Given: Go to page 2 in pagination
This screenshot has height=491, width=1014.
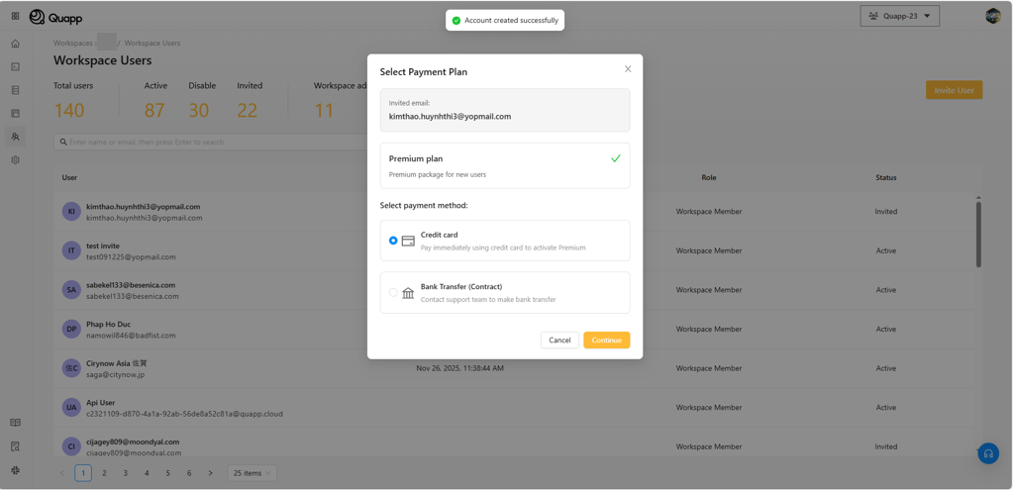Looking at the screenshot, I should click(x=104, y=473).
